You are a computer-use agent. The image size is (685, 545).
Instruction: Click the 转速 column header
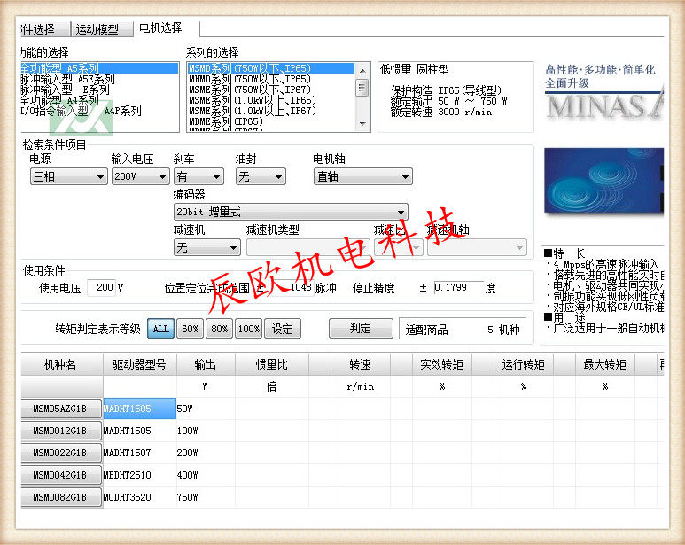361,364
